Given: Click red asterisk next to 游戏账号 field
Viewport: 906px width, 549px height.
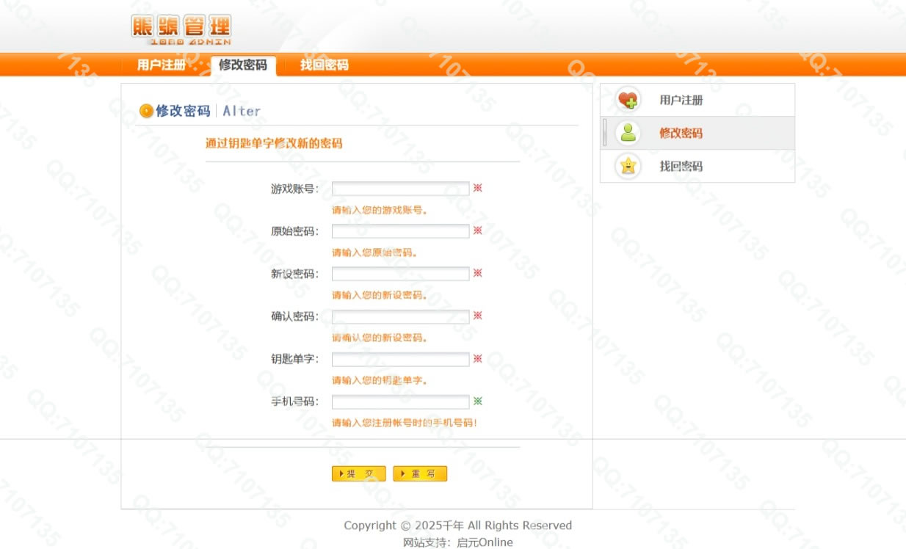Looking at the screenshot, I should (x=477, y=188).
